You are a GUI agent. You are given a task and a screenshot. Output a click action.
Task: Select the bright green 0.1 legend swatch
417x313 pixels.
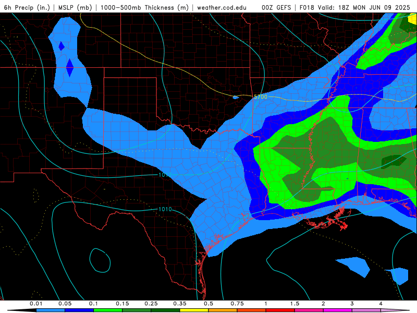coord(108,310)
